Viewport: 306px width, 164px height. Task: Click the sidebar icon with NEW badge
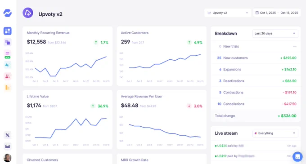point(7,54)
